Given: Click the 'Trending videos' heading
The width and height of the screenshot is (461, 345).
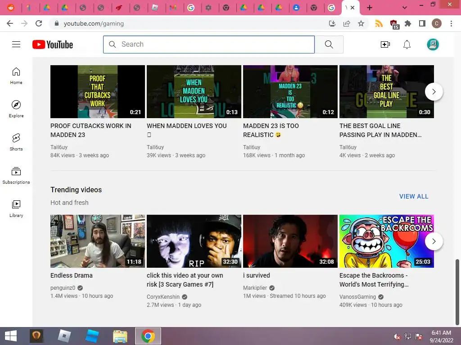Looking at the screenshot, I should click(76, 190).
